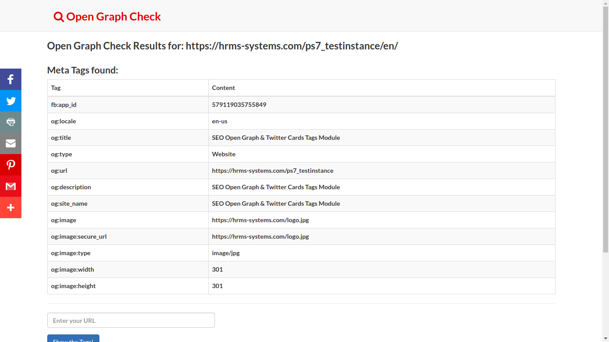
Task: Share page on Facebook
Action: pos(11,79)
